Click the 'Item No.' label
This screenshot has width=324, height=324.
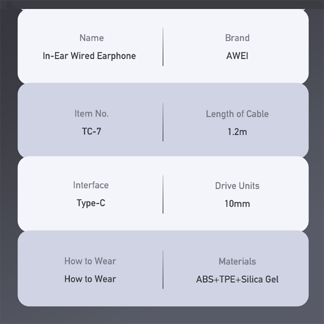(x=92, y=114)
